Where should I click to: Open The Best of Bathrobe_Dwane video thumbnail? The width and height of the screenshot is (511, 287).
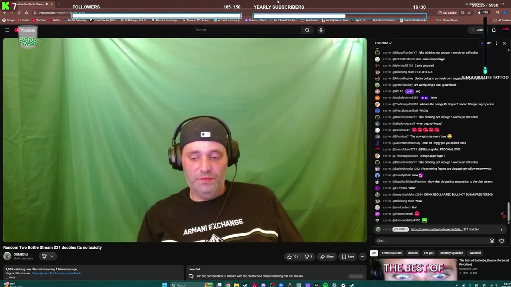point(413,269)
